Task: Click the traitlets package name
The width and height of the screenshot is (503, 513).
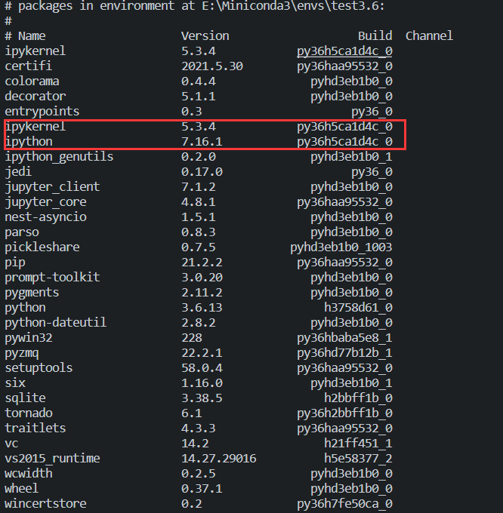Action: pos(35,428)
